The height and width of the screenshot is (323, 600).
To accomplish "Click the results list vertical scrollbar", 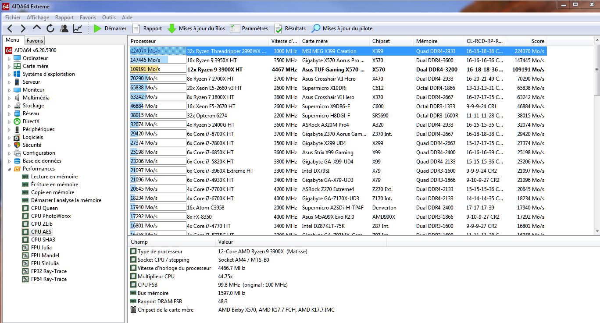I will (596, 136).
